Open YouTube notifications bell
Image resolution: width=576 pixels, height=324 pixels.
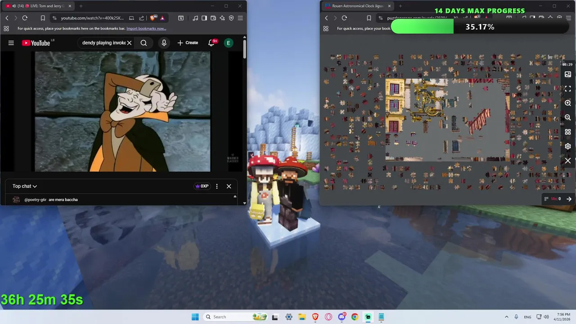pos(211,43)
